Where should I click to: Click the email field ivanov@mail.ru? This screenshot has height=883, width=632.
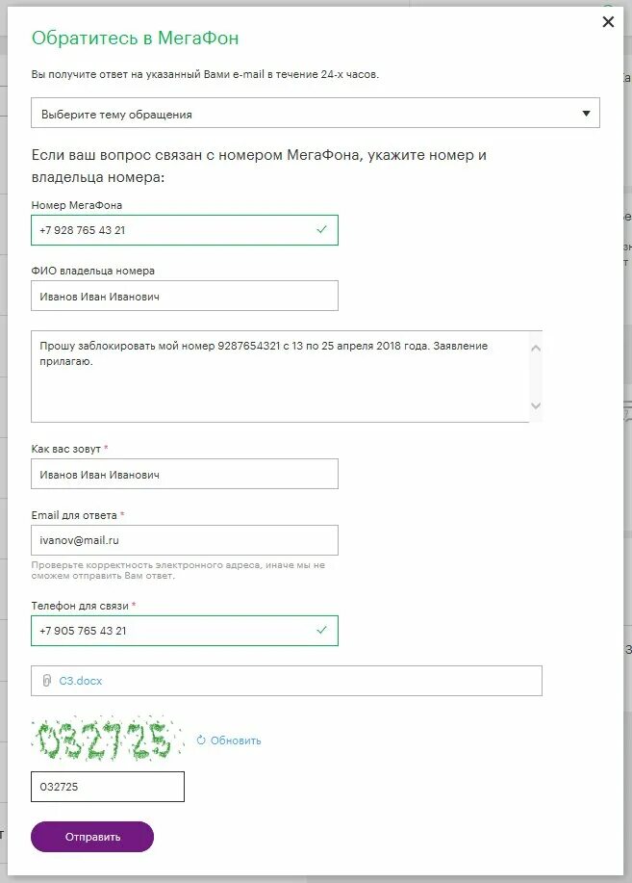tap(185, 540)
